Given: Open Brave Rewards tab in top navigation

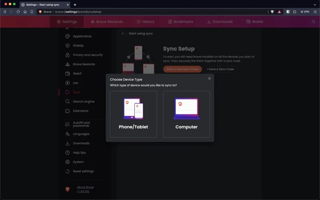Looking at the screenshot, I should coord(107,22).
